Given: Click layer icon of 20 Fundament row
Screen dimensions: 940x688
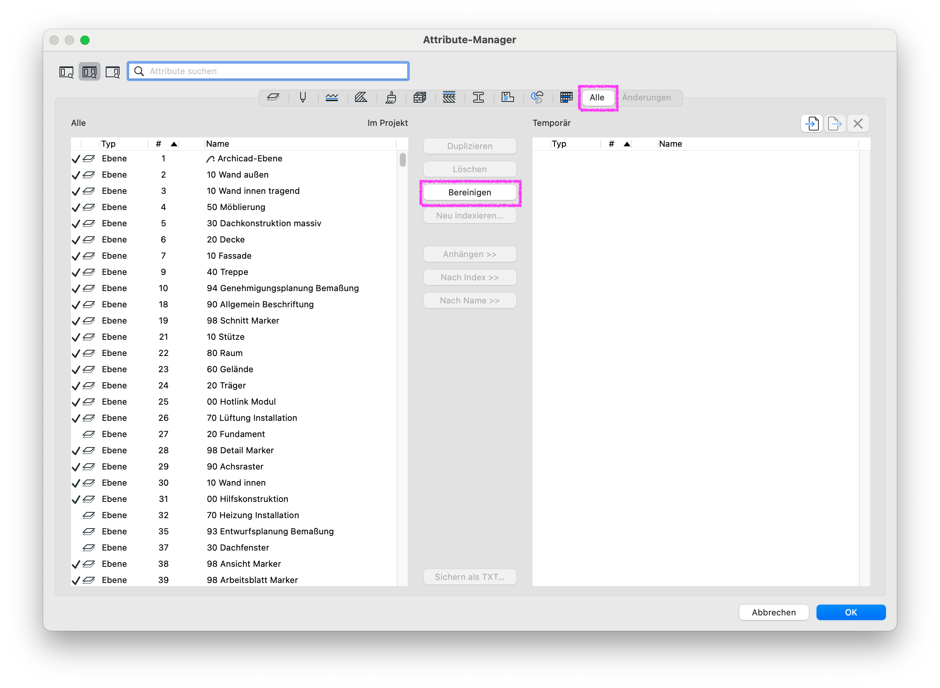Looking at the screenshot, I should [x=88, y=434].
